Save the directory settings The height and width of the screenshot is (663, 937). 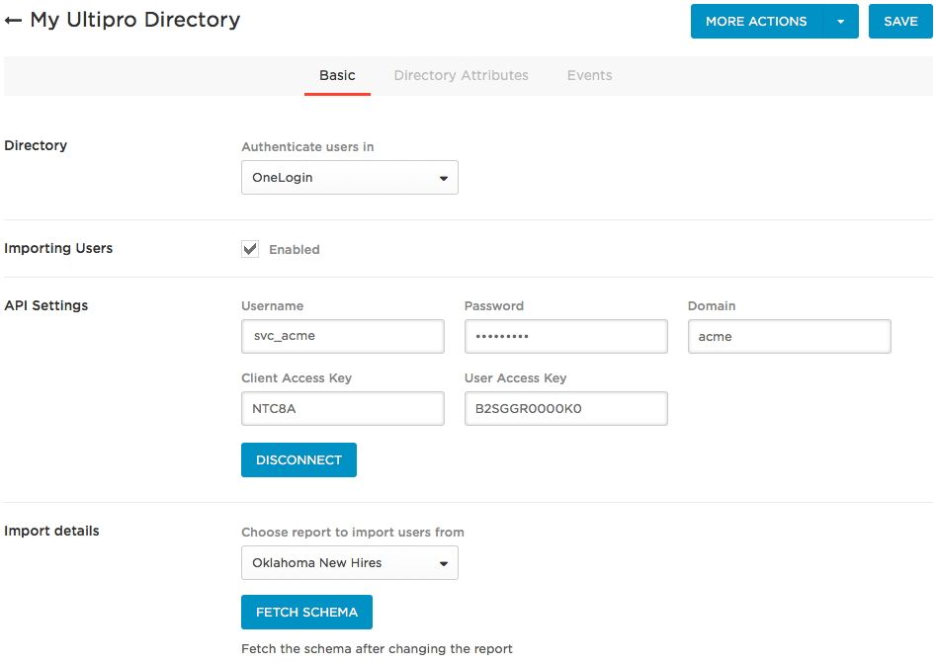pos(900,22)
